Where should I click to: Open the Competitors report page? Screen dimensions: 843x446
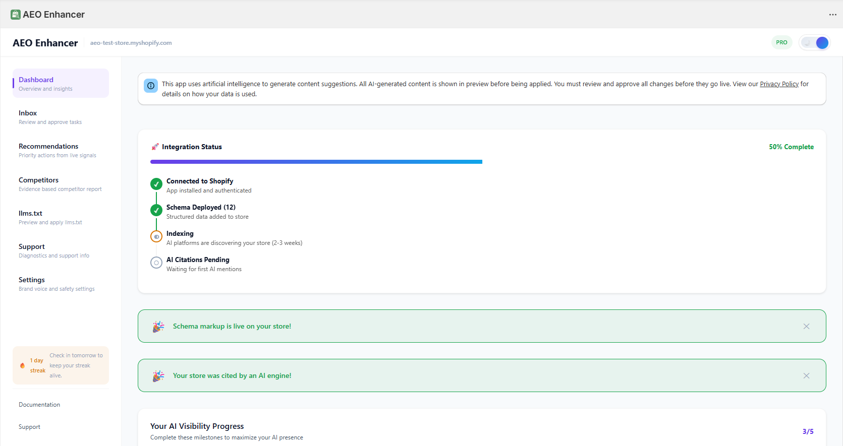[x=61, y=184]
